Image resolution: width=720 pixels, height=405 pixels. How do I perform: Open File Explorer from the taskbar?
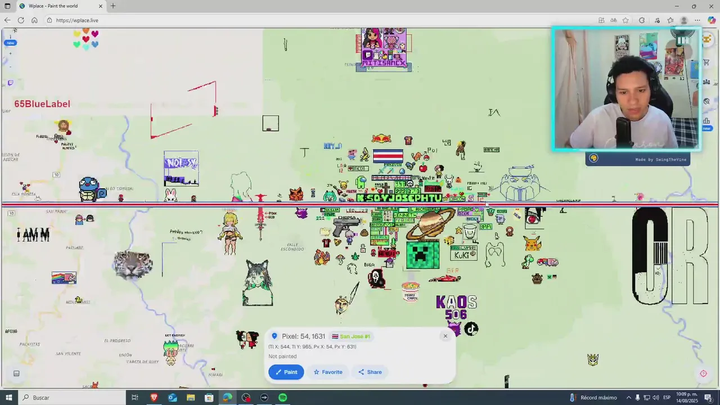click(x=190, y=398)
